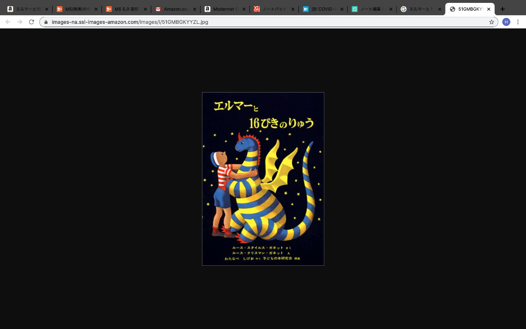Open Chrome's three-dot menu
Screen dimensions: 526x329
pos(518,22)
